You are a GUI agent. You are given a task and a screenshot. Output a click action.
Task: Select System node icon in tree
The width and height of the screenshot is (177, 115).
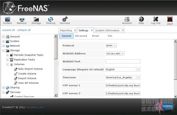[x=7, y=41]
